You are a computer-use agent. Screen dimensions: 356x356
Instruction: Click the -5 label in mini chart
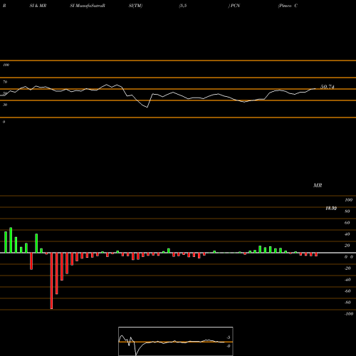click(228, 337)
